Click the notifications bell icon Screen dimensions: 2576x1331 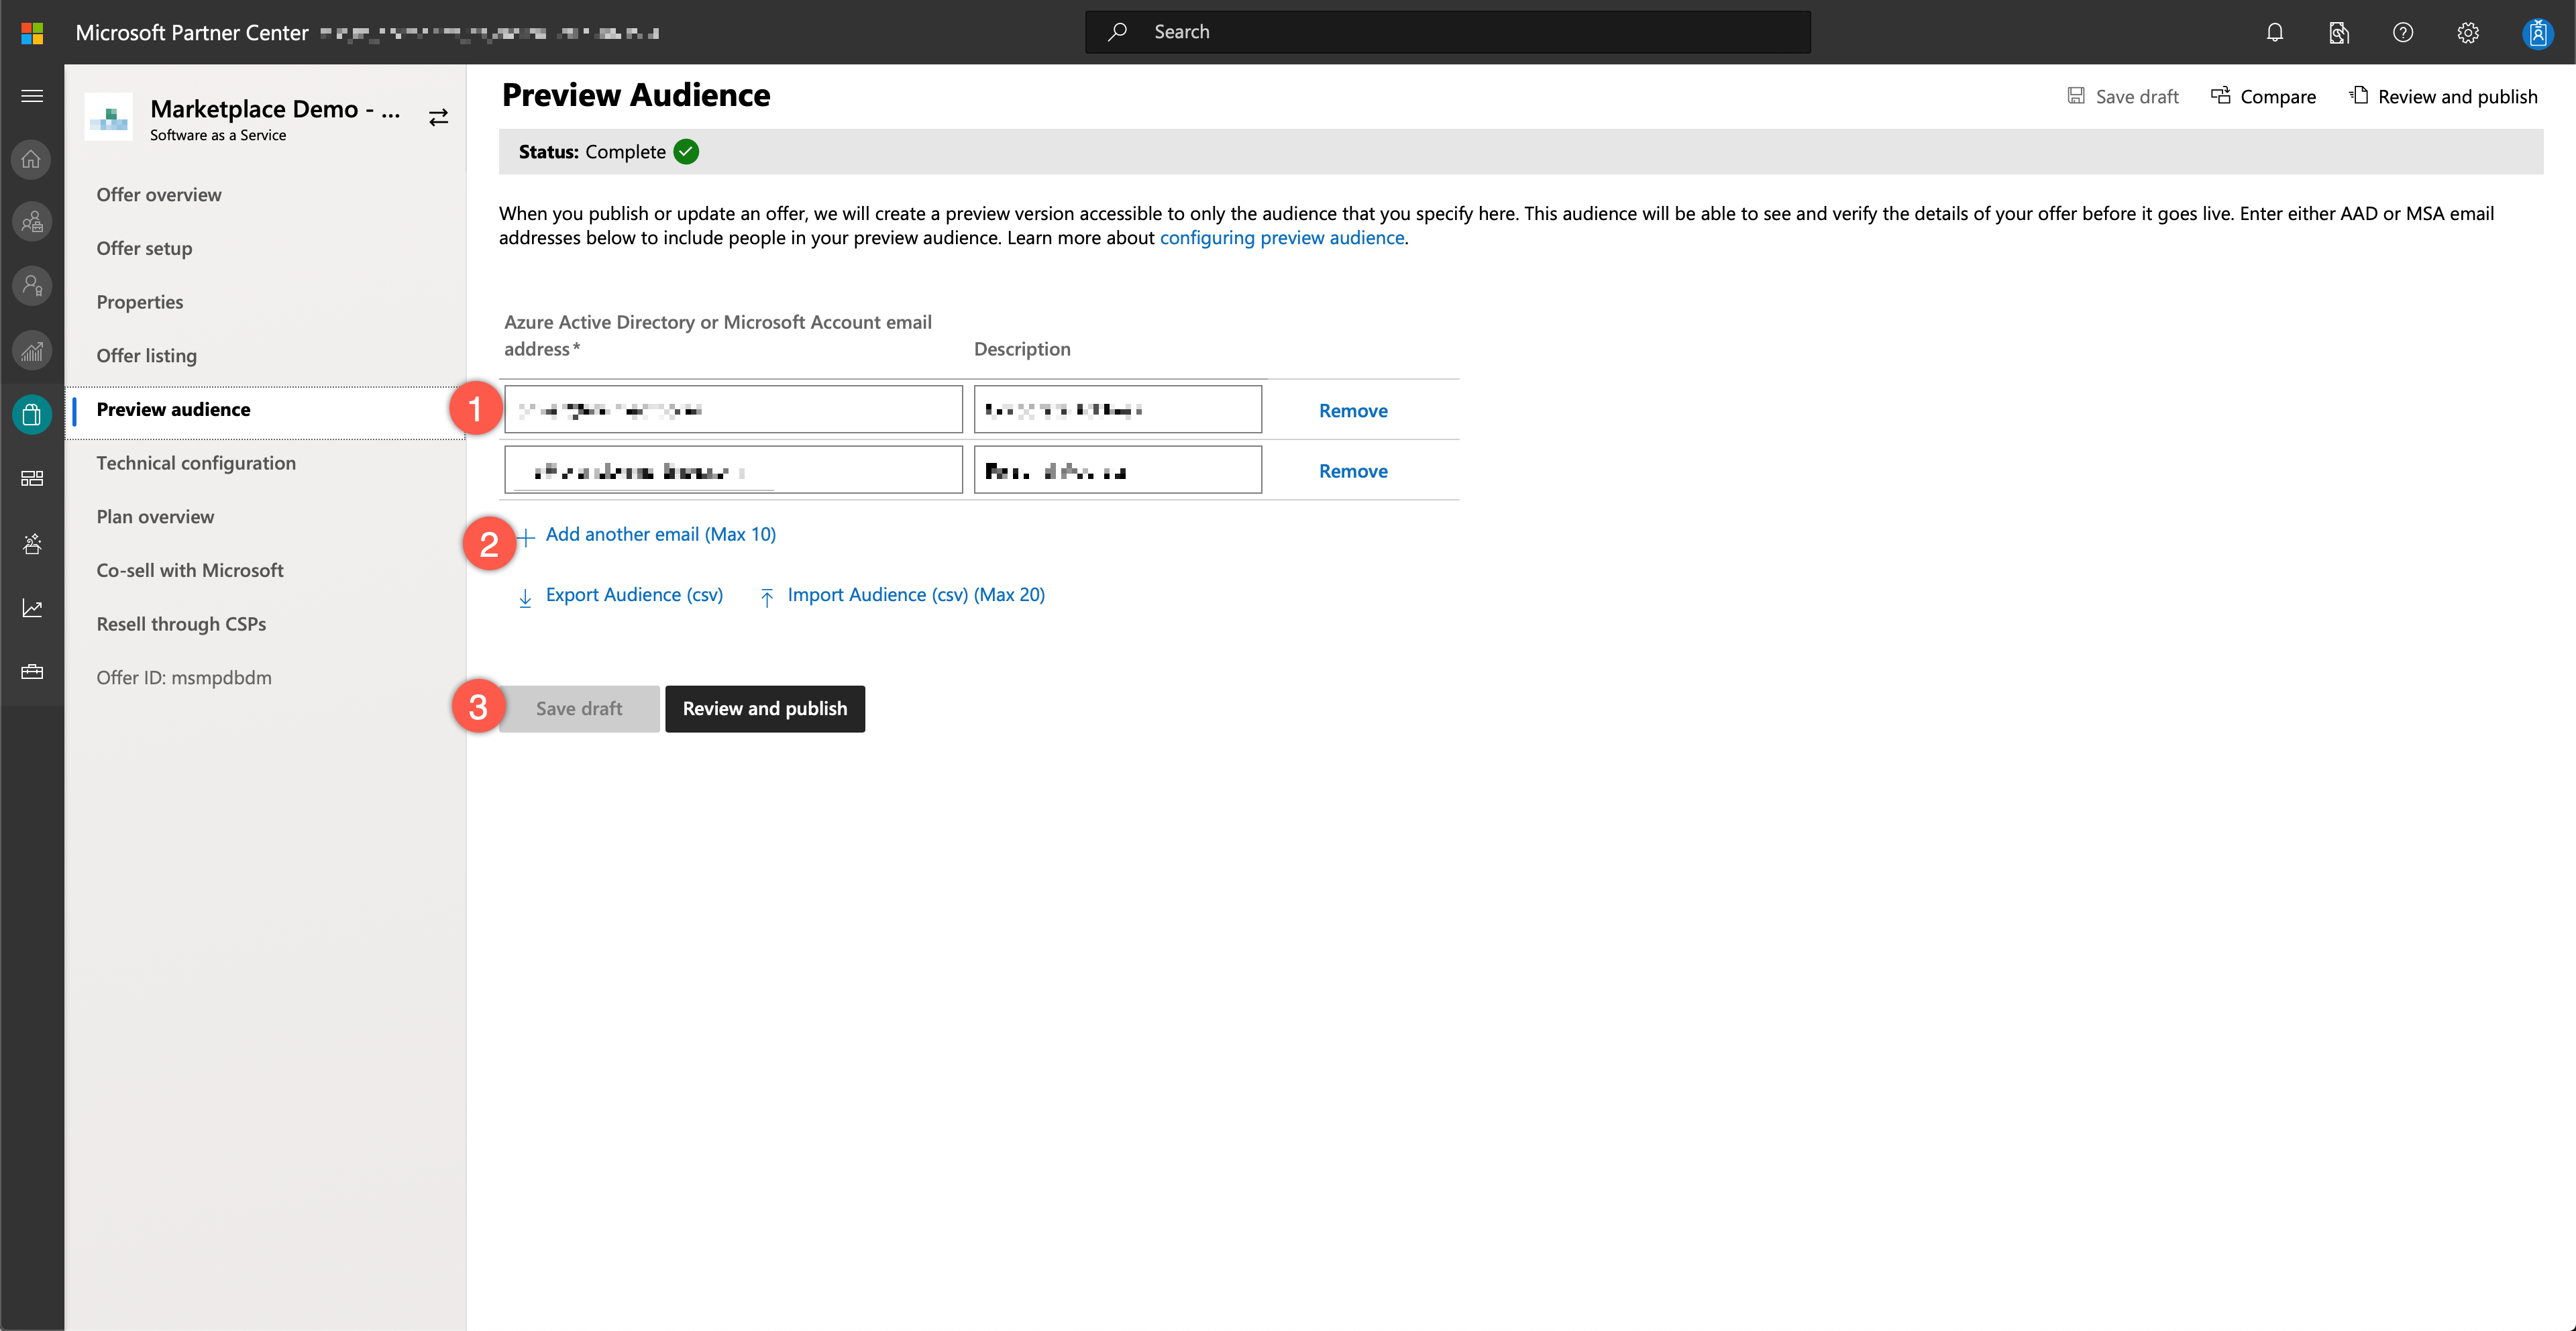(x=2275, y=31)
